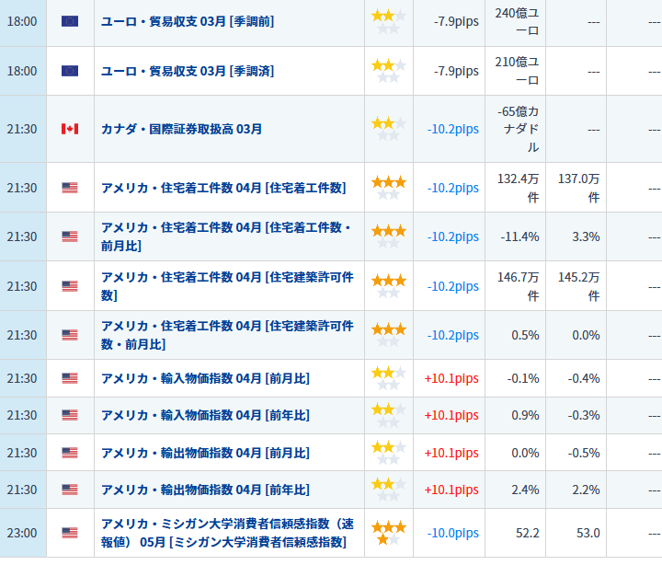Click the US flag in the 23:00 Michigan row
662x565 pixels.
click(x=70, y=533)
